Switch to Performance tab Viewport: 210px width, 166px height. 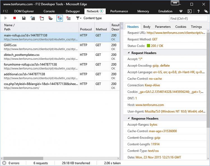click(x=119, y=11)
